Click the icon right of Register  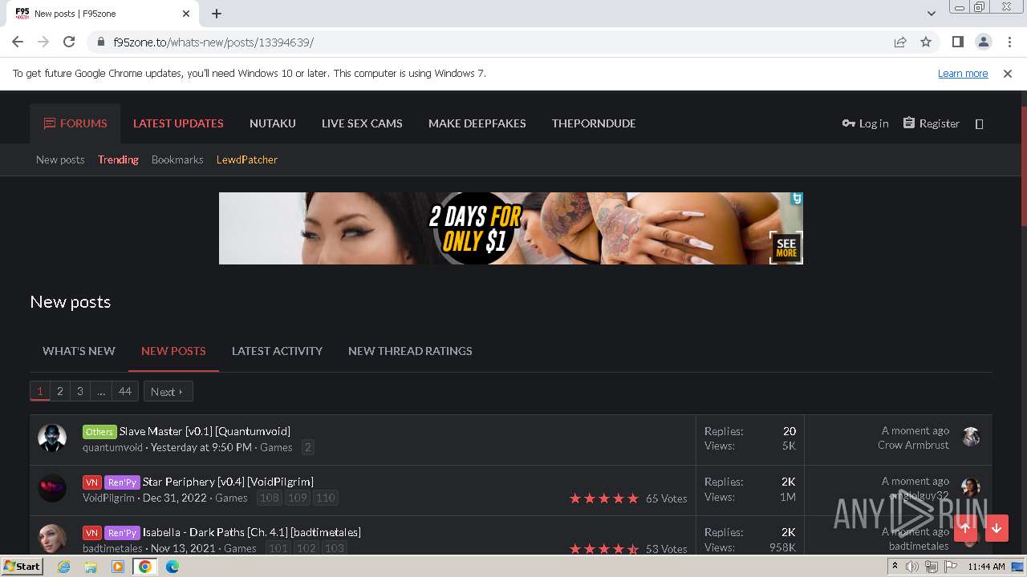[979, 123]
